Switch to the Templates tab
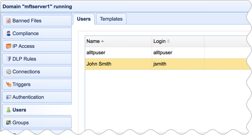Screen dimensions: 252x135 (x=111, y=19)
